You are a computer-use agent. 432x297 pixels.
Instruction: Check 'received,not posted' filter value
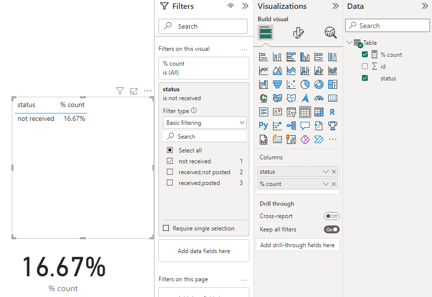[170, 172]
